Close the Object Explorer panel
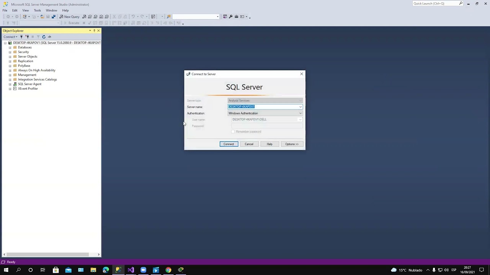The width and height of the screenshot is (490, 275). point(98,31)
